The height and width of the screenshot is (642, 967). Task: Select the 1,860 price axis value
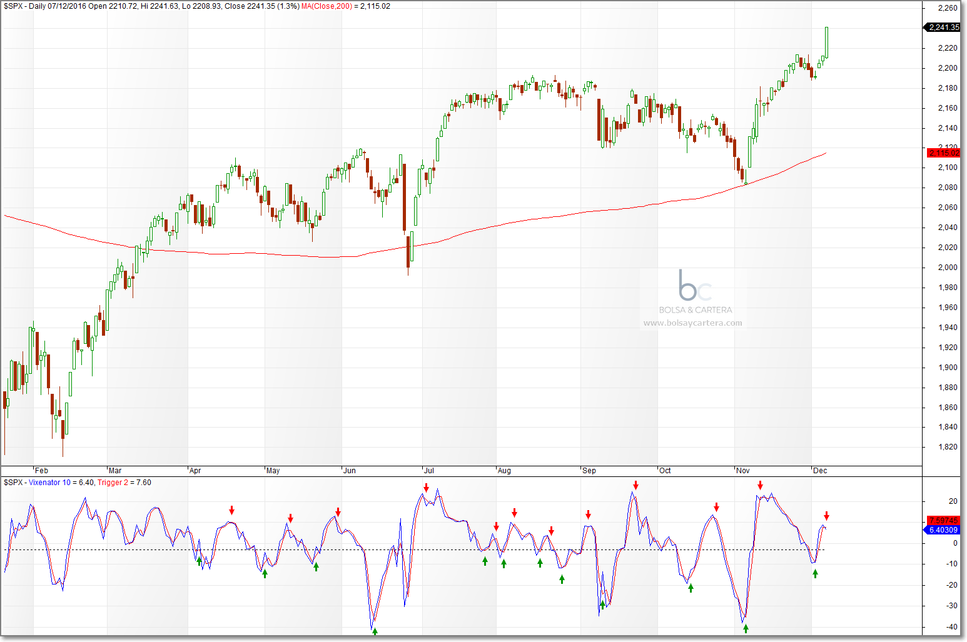(948, 408)
